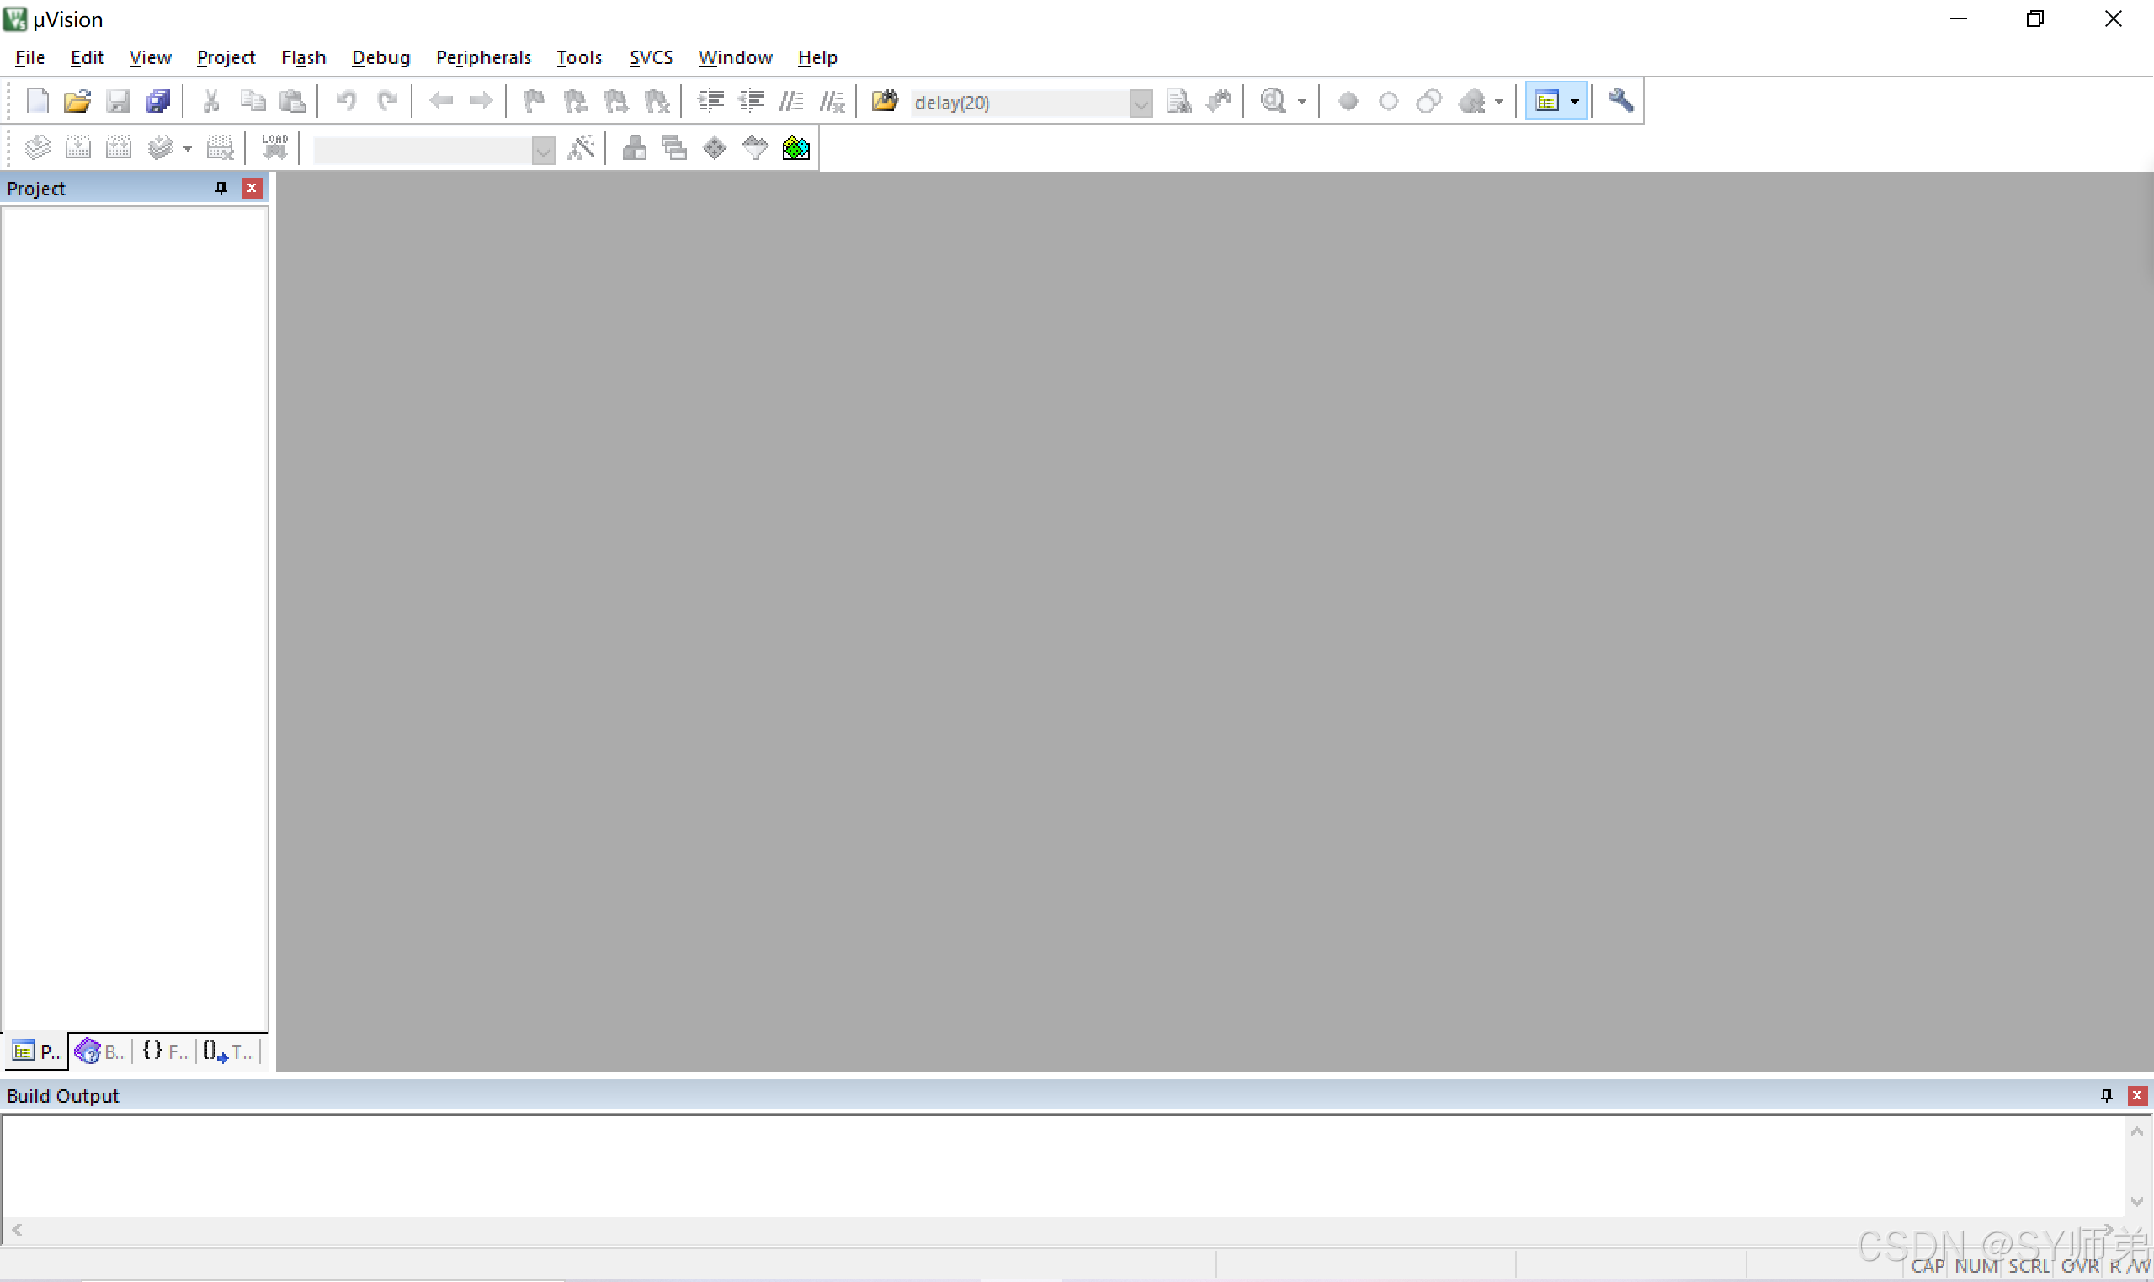Open the Project menu
The height and width of the screenshot is (1282, 2154).
226,57
